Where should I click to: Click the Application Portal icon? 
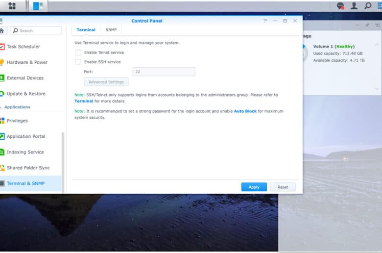[x=2, y=136]
